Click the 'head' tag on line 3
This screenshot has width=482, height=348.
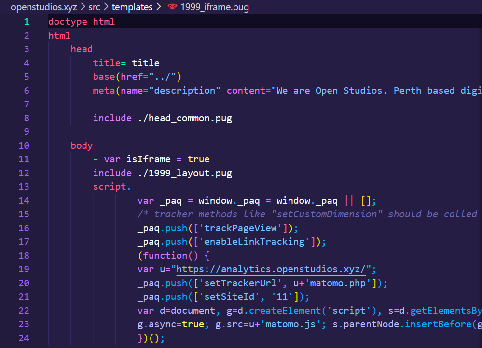[82, 49]
